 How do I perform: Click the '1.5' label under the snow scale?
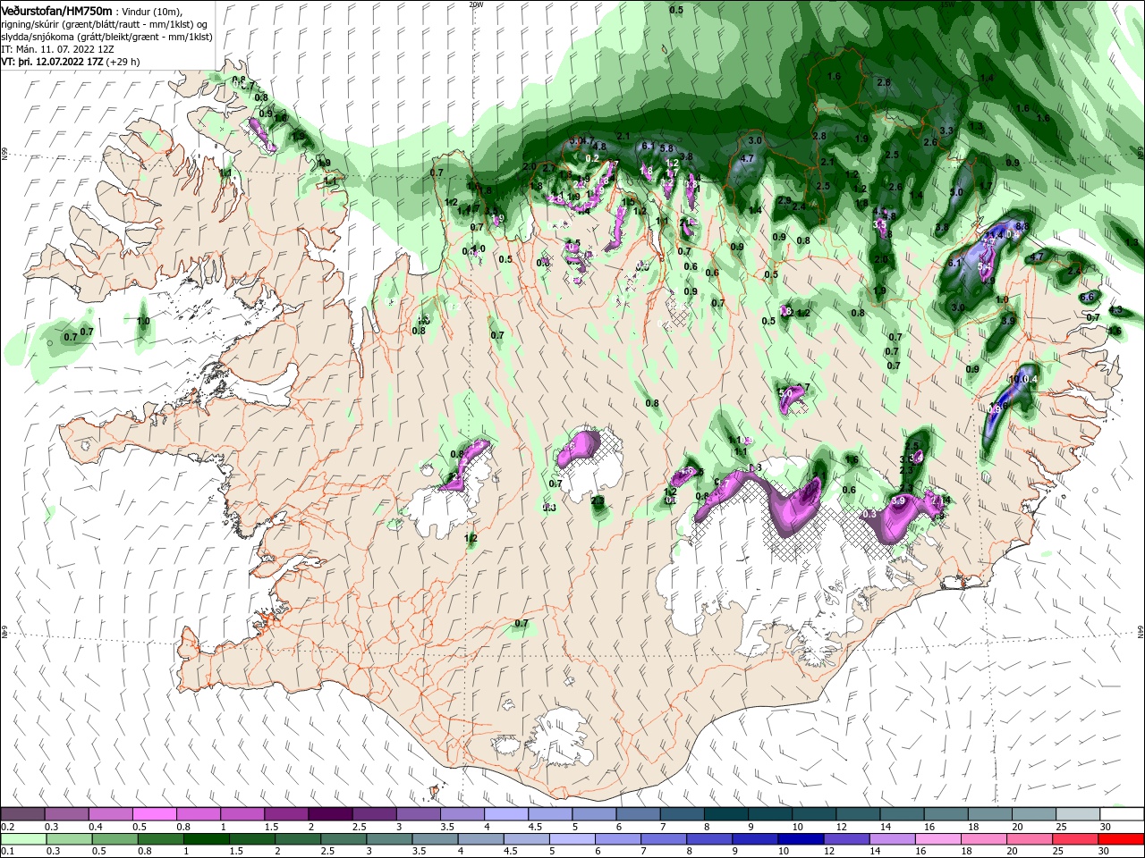(271, 827)
